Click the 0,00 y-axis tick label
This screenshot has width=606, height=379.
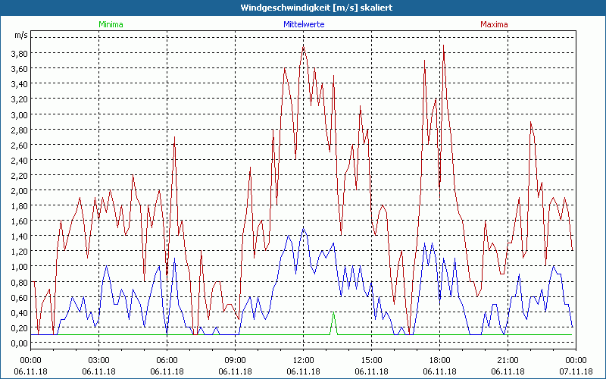(x=19, y=343)
